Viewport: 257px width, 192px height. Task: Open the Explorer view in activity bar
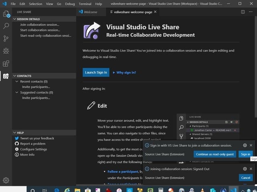(6, 14)
